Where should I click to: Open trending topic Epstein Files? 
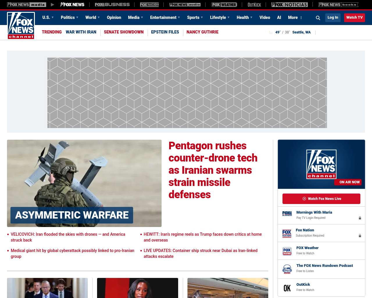(x=165, y=32)
